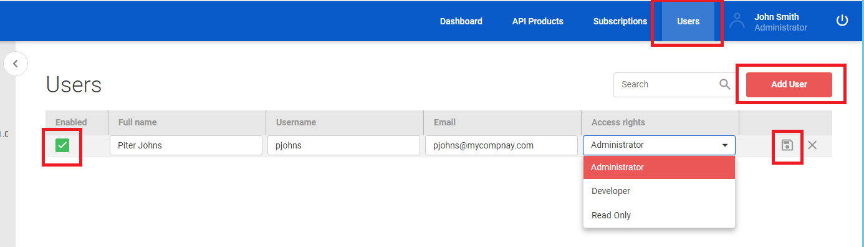Image resolution: width=864 pixels, height=247 pixels.
Task: Collapse sidebar with the left chevron
Action: click(x=16, y=64)
